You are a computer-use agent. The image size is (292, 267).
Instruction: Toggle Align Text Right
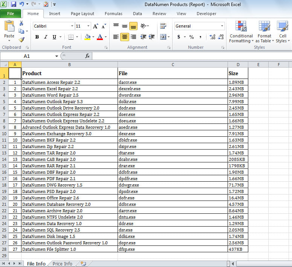pos(133,37)
